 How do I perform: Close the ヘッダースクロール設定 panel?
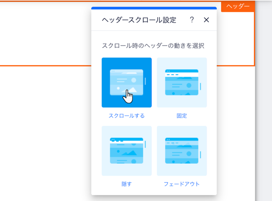[206, 20]
